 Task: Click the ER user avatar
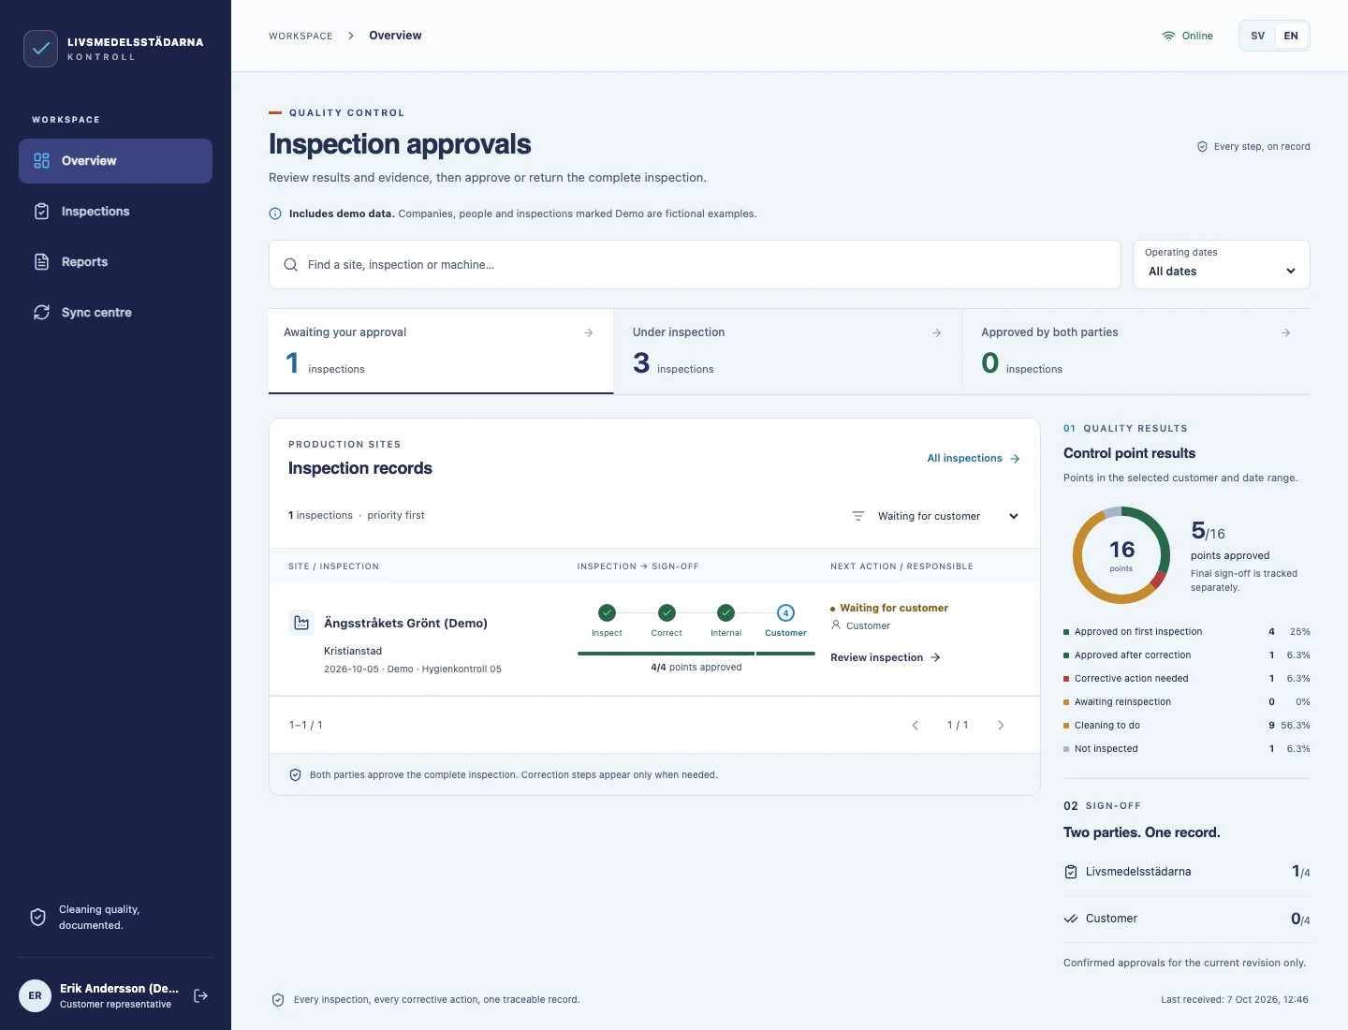(x=36, y=995)
